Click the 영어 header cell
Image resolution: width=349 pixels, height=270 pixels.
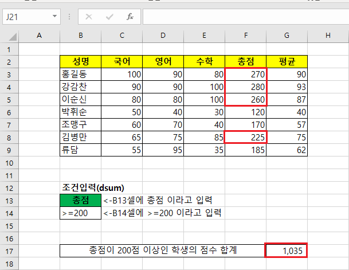click(x=163, y=62)
